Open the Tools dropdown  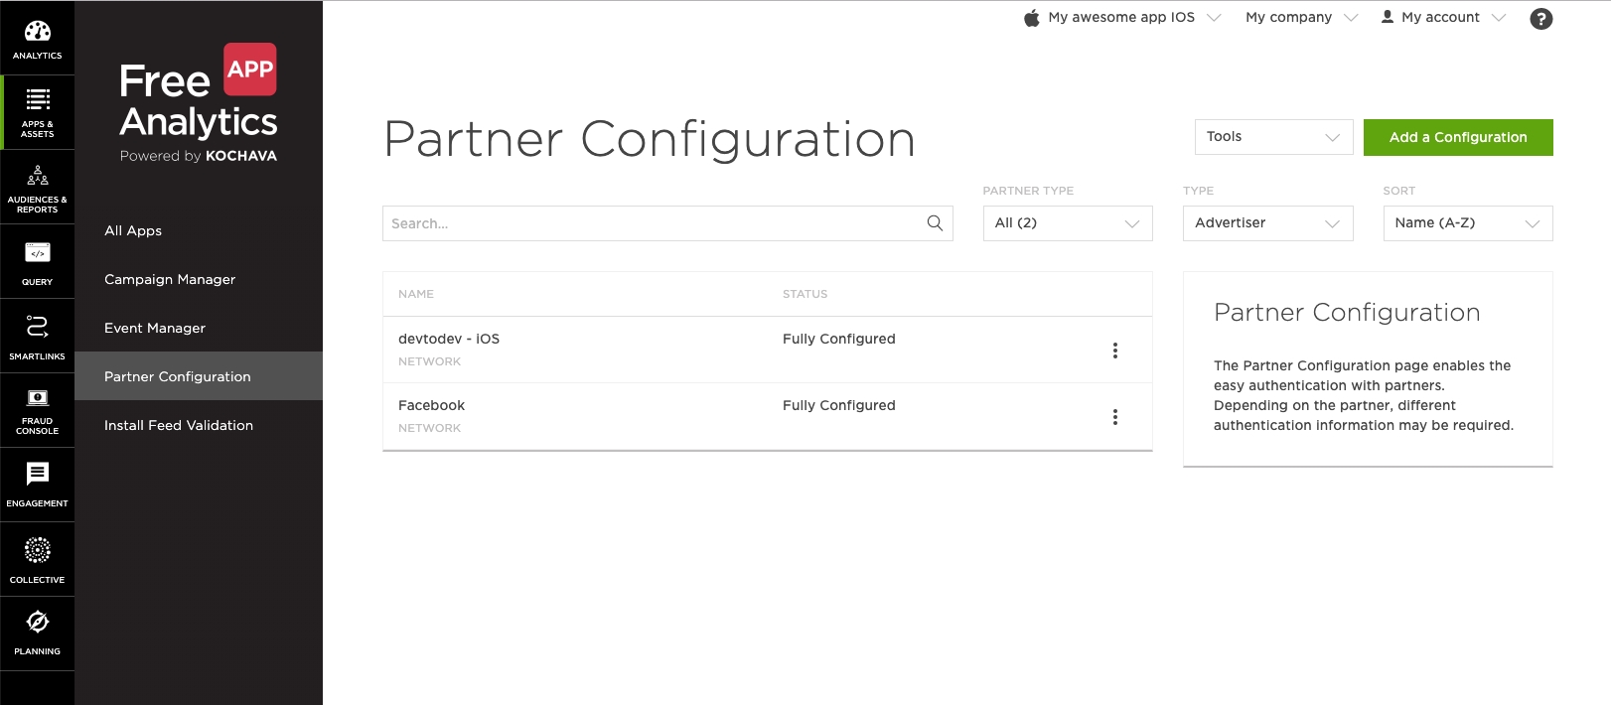coord(1273,137)
